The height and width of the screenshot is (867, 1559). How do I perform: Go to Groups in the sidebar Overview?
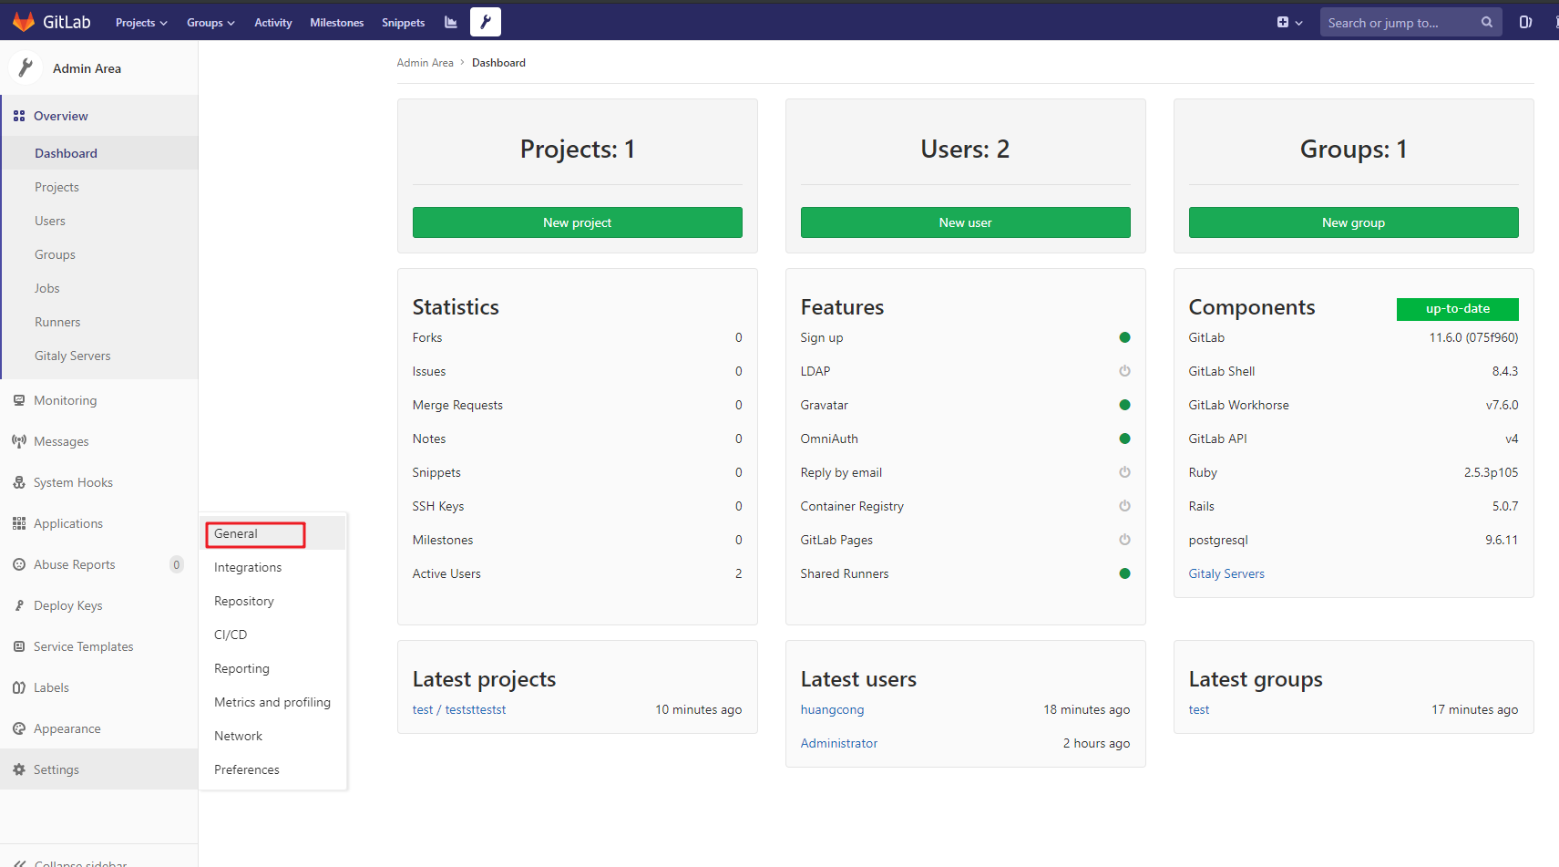coord(99,254)
